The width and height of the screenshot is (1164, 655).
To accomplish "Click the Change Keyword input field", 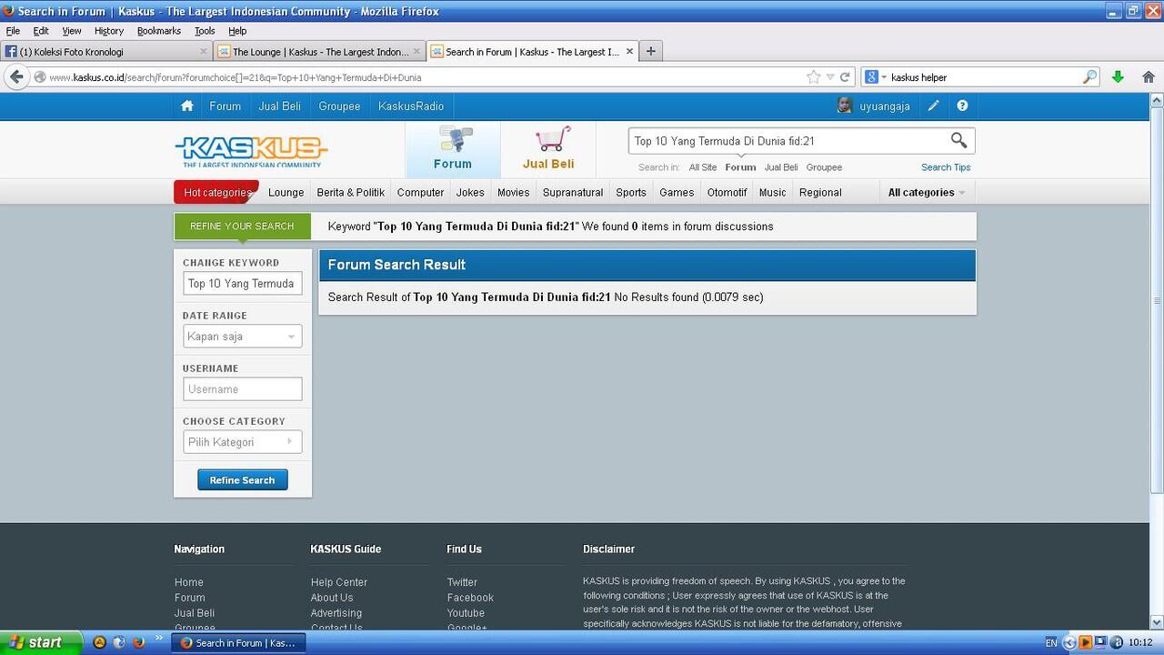I will click(x=242, y=284).
